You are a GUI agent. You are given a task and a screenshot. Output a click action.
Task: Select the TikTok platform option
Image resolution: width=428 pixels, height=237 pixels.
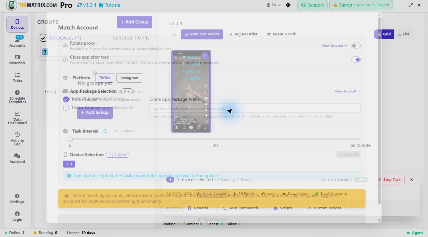105,78
